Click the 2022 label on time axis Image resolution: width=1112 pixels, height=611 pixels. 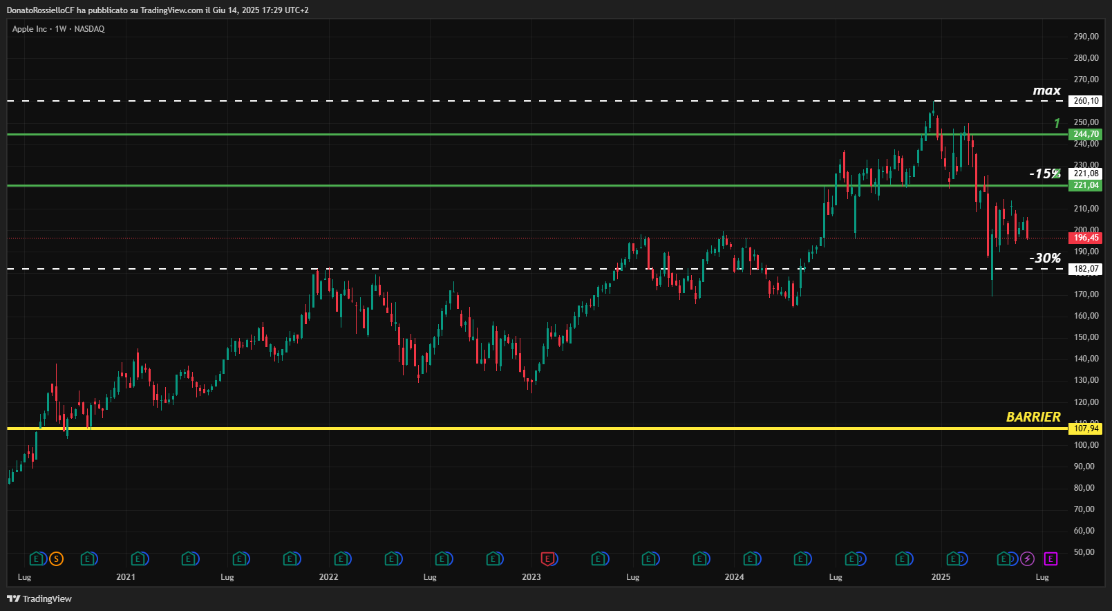[x=328, y=577]
